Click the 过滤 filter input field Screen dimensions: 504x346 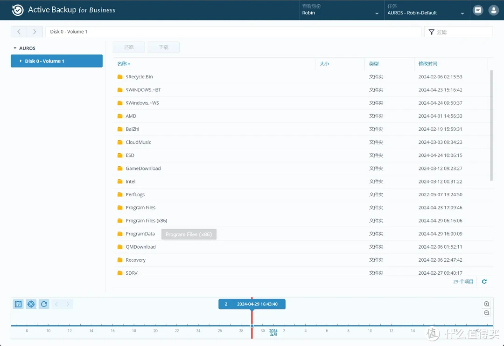[462, 32]
